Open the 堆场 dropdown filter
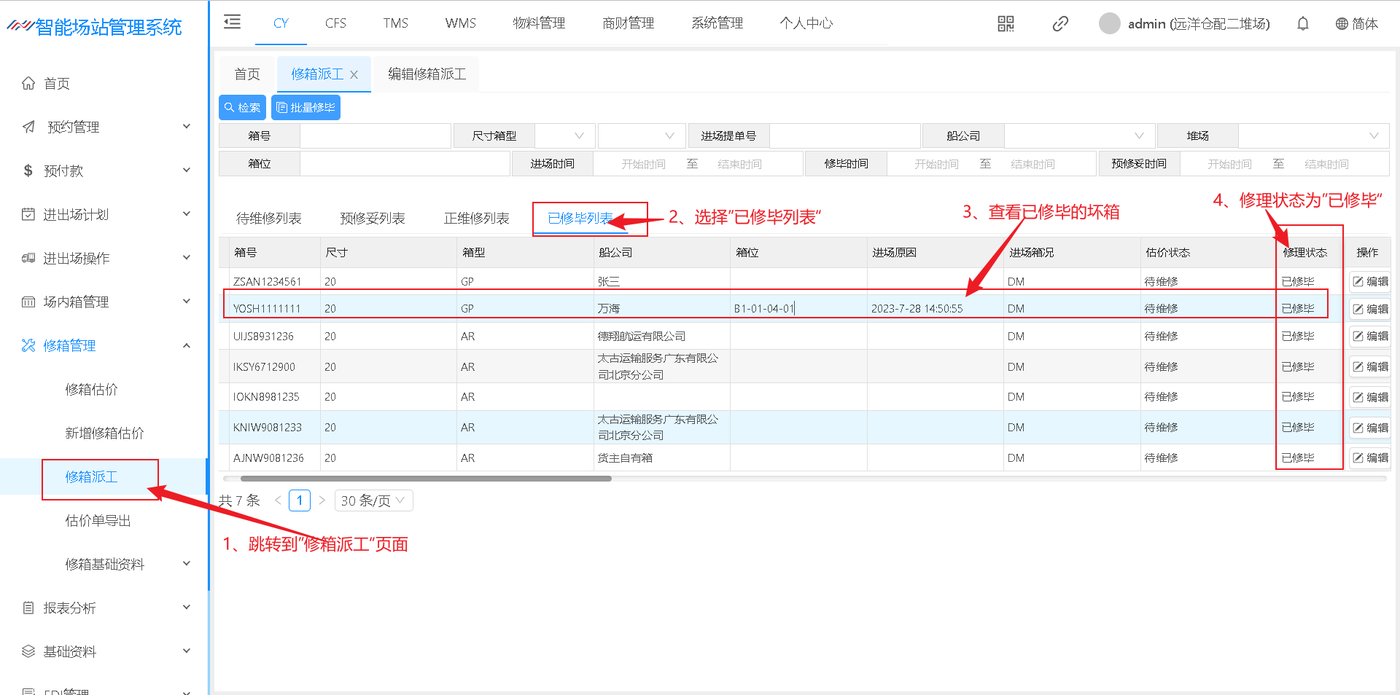Viewport: 1400px width, 695px height. pyautogui.click(x=1313, y=136)
